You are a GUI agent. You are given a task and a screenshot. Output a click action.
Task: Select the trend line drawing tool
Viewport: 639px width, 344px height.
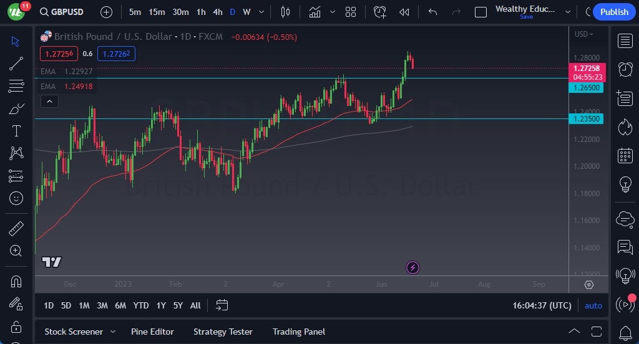point(16,63)
